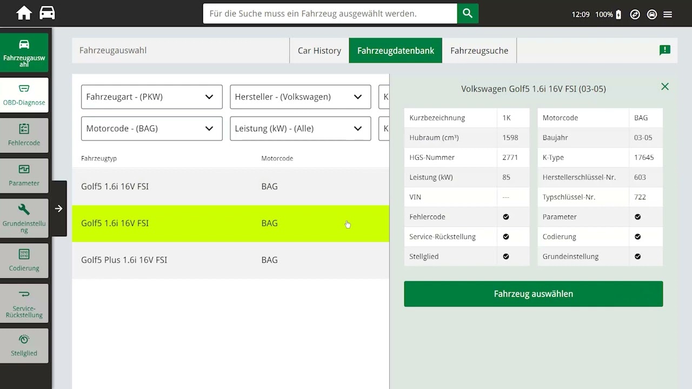Click the Volkswagen Golf5 detail panel title

click(534, 89)
